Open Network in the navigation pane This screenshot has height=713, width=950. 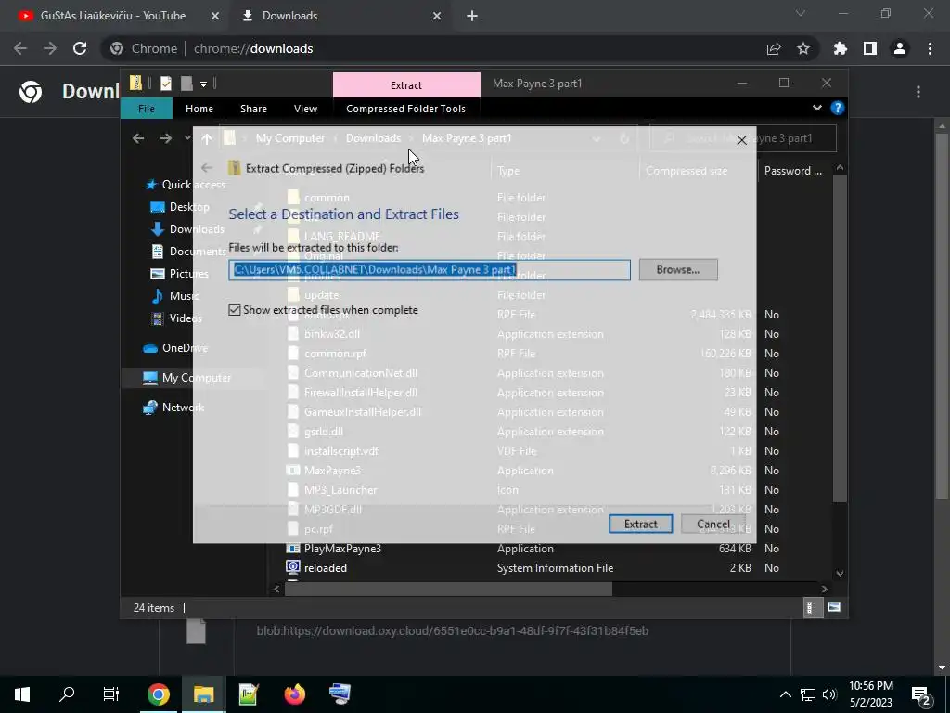point(173,408)
